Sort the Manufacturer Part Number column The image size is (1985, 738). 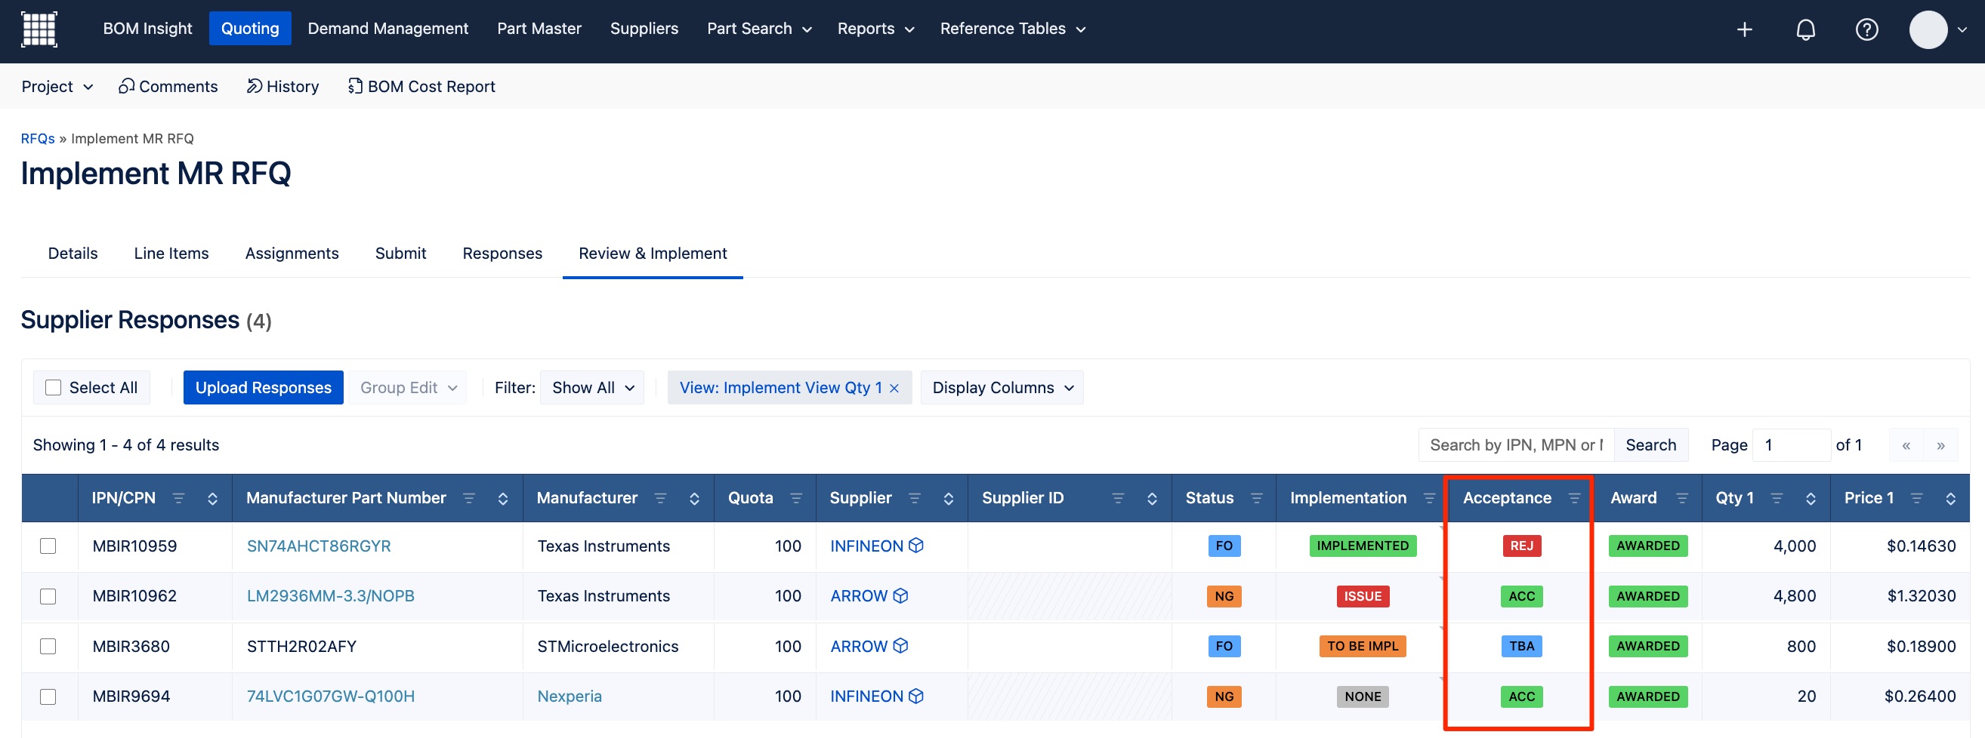503,498
